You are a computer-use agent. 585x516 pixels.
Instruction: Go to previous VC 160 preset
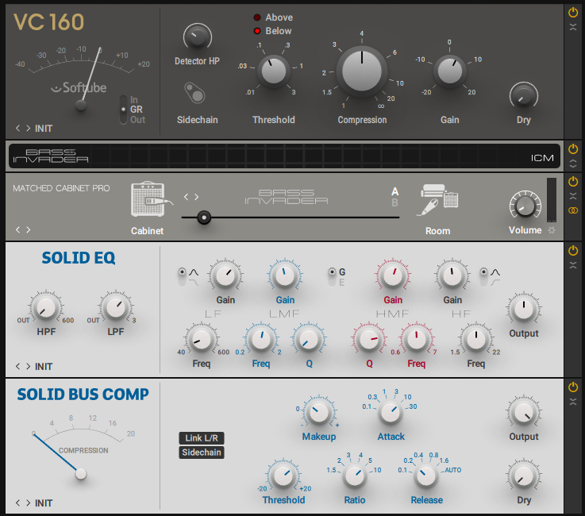click(x=17, y=128)
